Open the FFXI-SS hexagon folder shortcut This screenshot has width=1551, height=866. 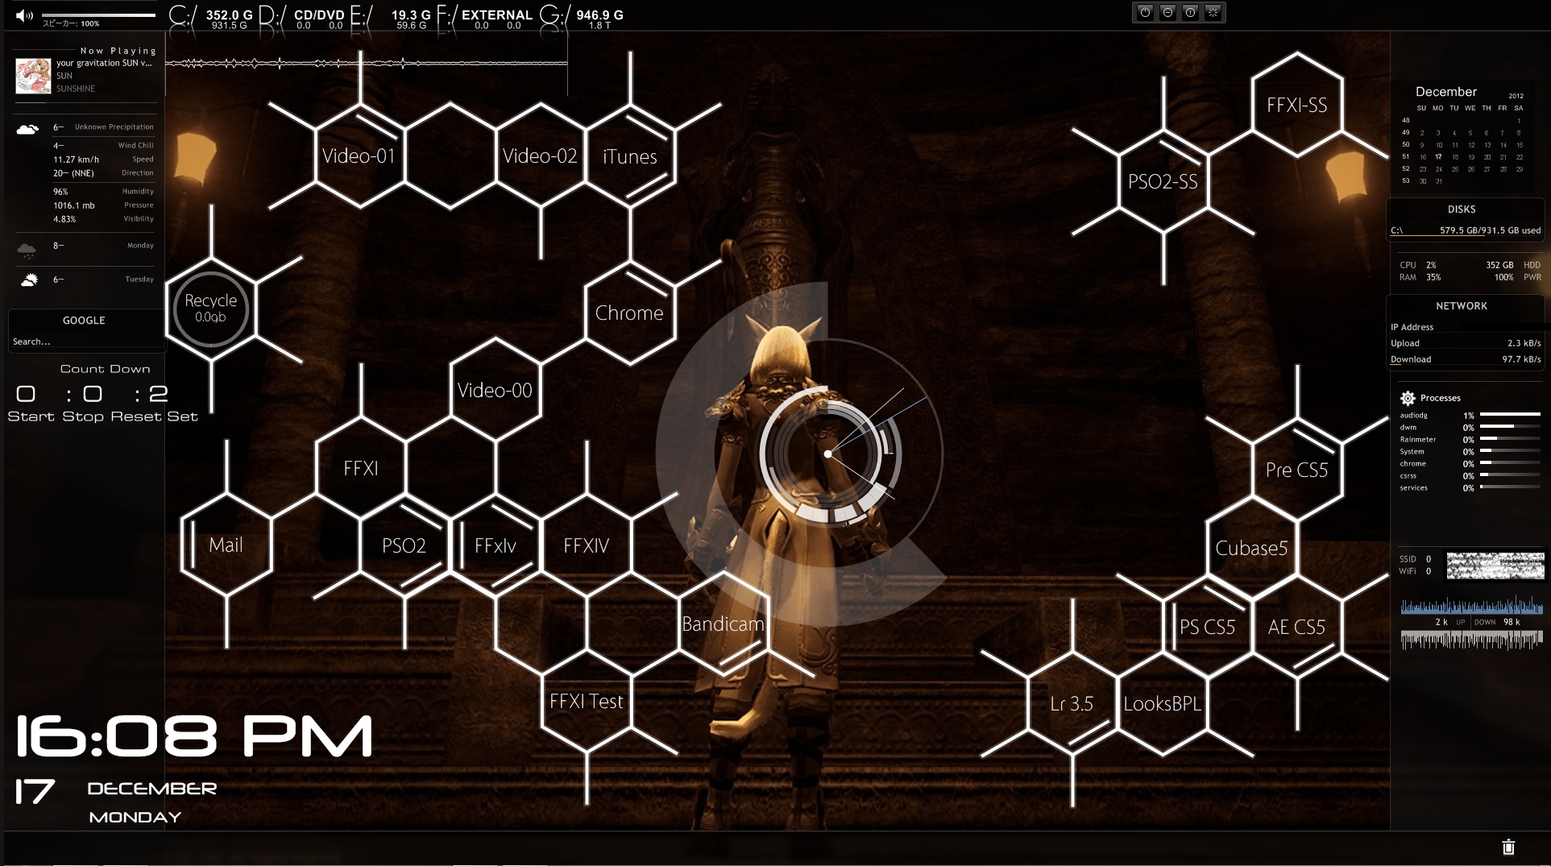(1296, 105)
